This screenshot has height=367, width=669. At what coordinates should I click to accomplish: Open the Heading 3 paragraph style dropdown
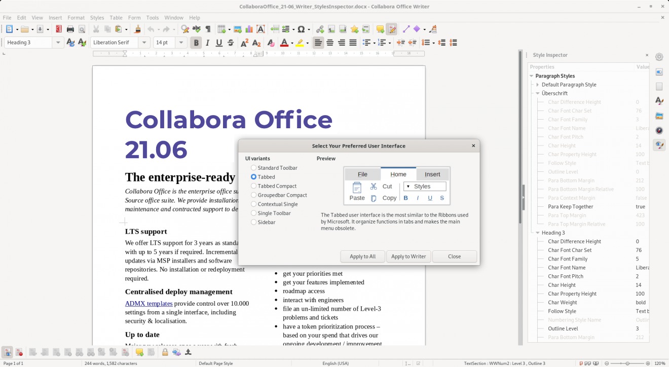(x=58, y=43)
